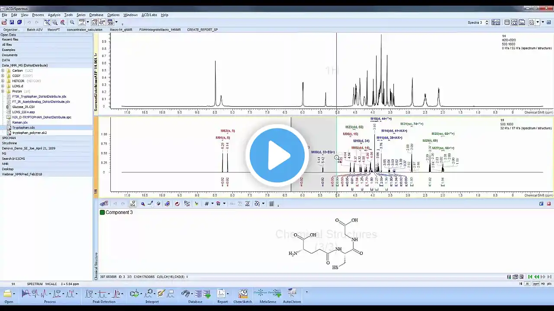
Task: Click the open file icon in top toolbar
Action: pyautogui.click(x=4, y=22)
